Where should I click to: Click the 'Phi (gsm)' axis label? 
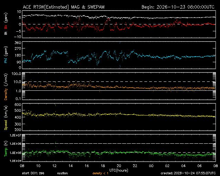(x=6, y=55)
